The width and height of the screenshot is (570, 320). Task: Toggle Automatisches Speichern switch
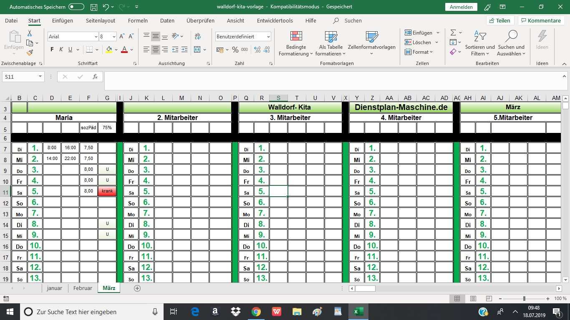pos(76,7)
